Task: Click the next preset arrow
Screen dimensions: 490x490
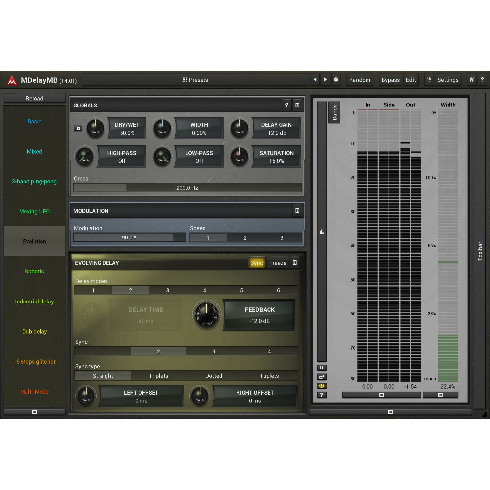Action: [325, 79]
